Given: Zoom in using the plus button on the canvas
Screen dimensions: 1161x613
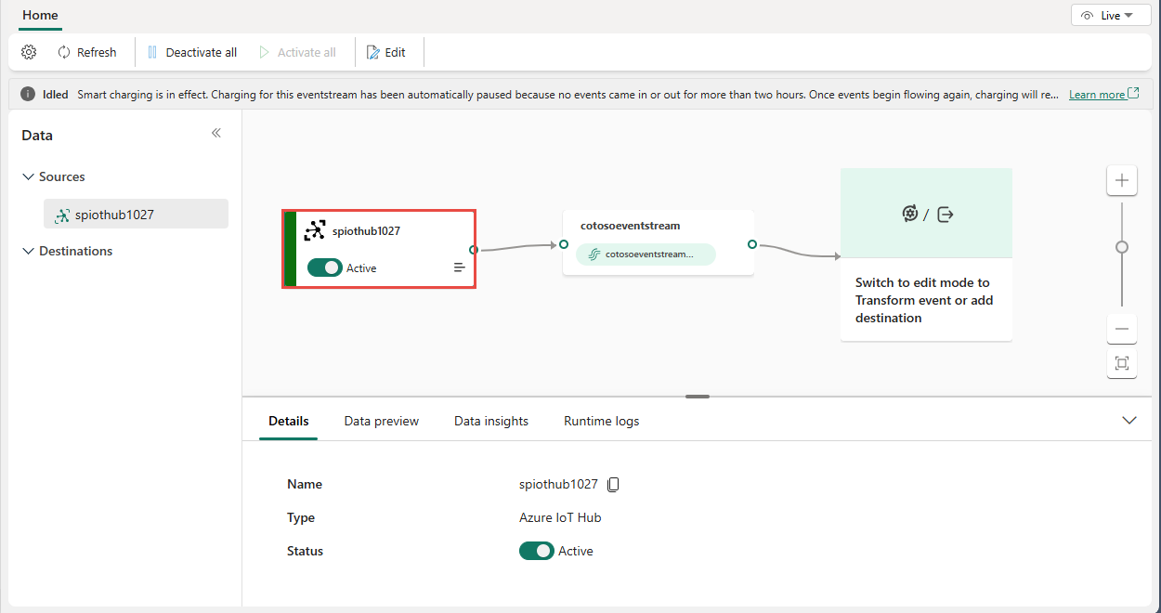Looking at the screenshot, I should tap(1121, 180).
